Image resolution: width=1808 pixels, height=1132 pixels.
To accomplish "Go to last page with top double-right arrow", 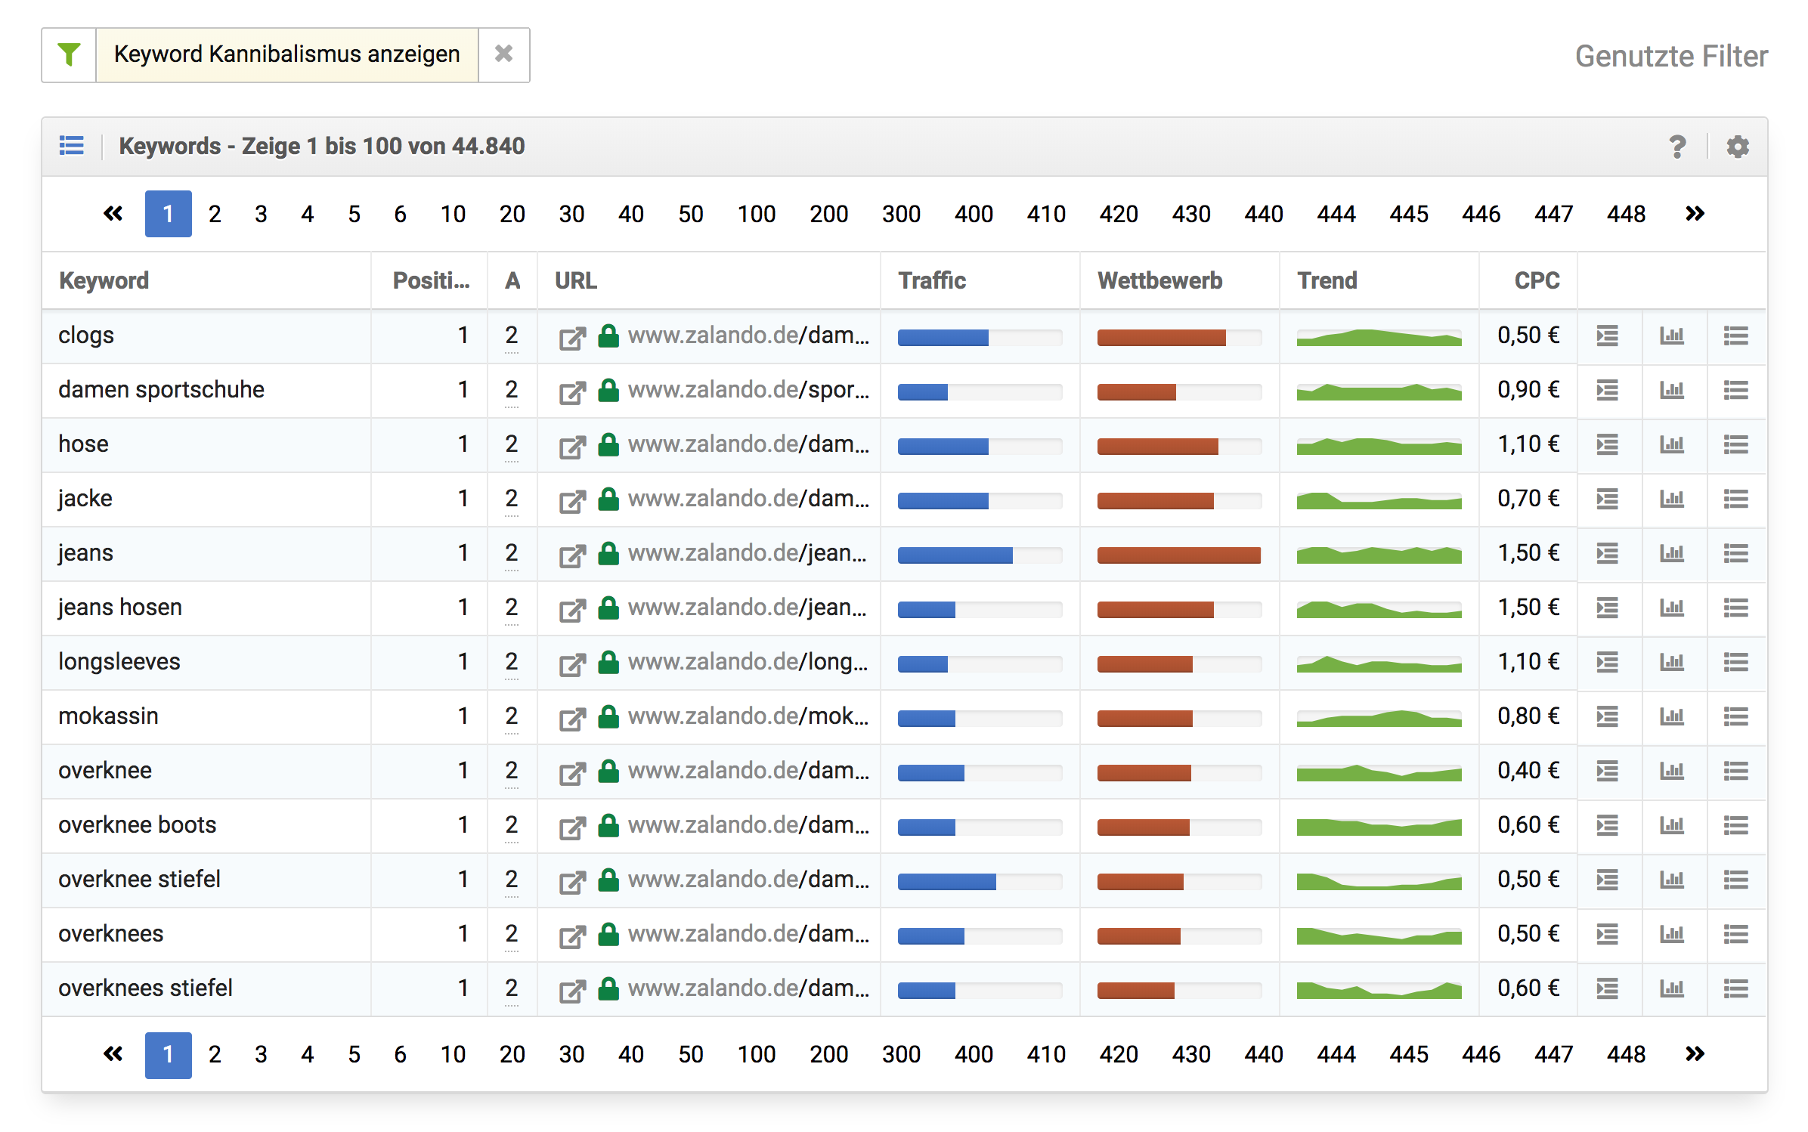I will (1695, 214).
